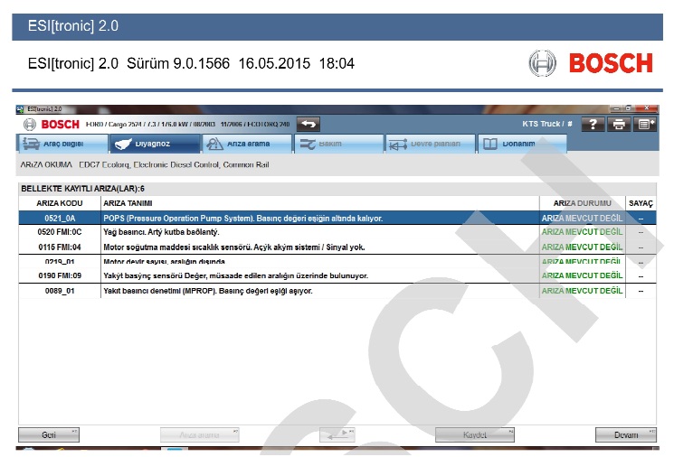
Task: Click the Yakıt basınç sensörü description
Action: (x=235, y=275)
